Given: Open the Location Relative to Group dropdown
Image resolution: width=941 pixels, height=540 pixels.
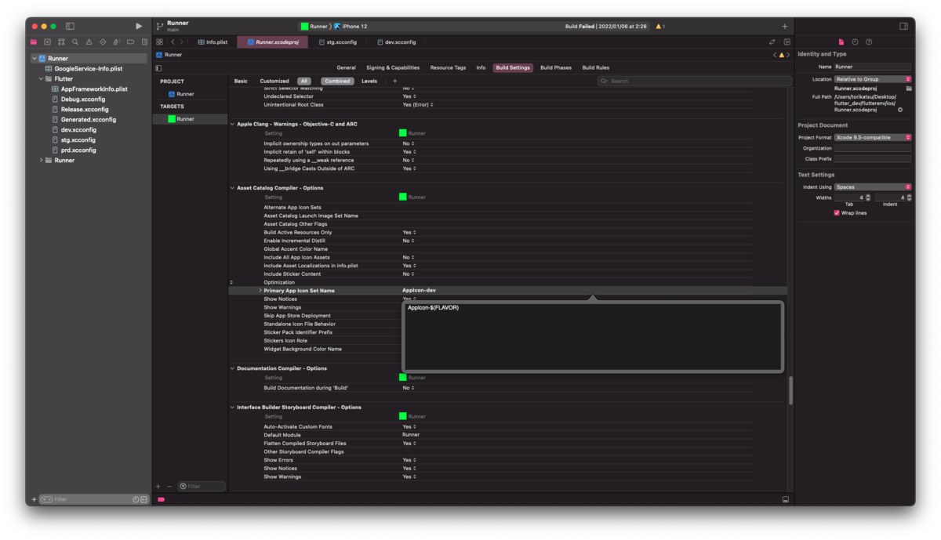Looking at the screenshot, I should (873, 79).
